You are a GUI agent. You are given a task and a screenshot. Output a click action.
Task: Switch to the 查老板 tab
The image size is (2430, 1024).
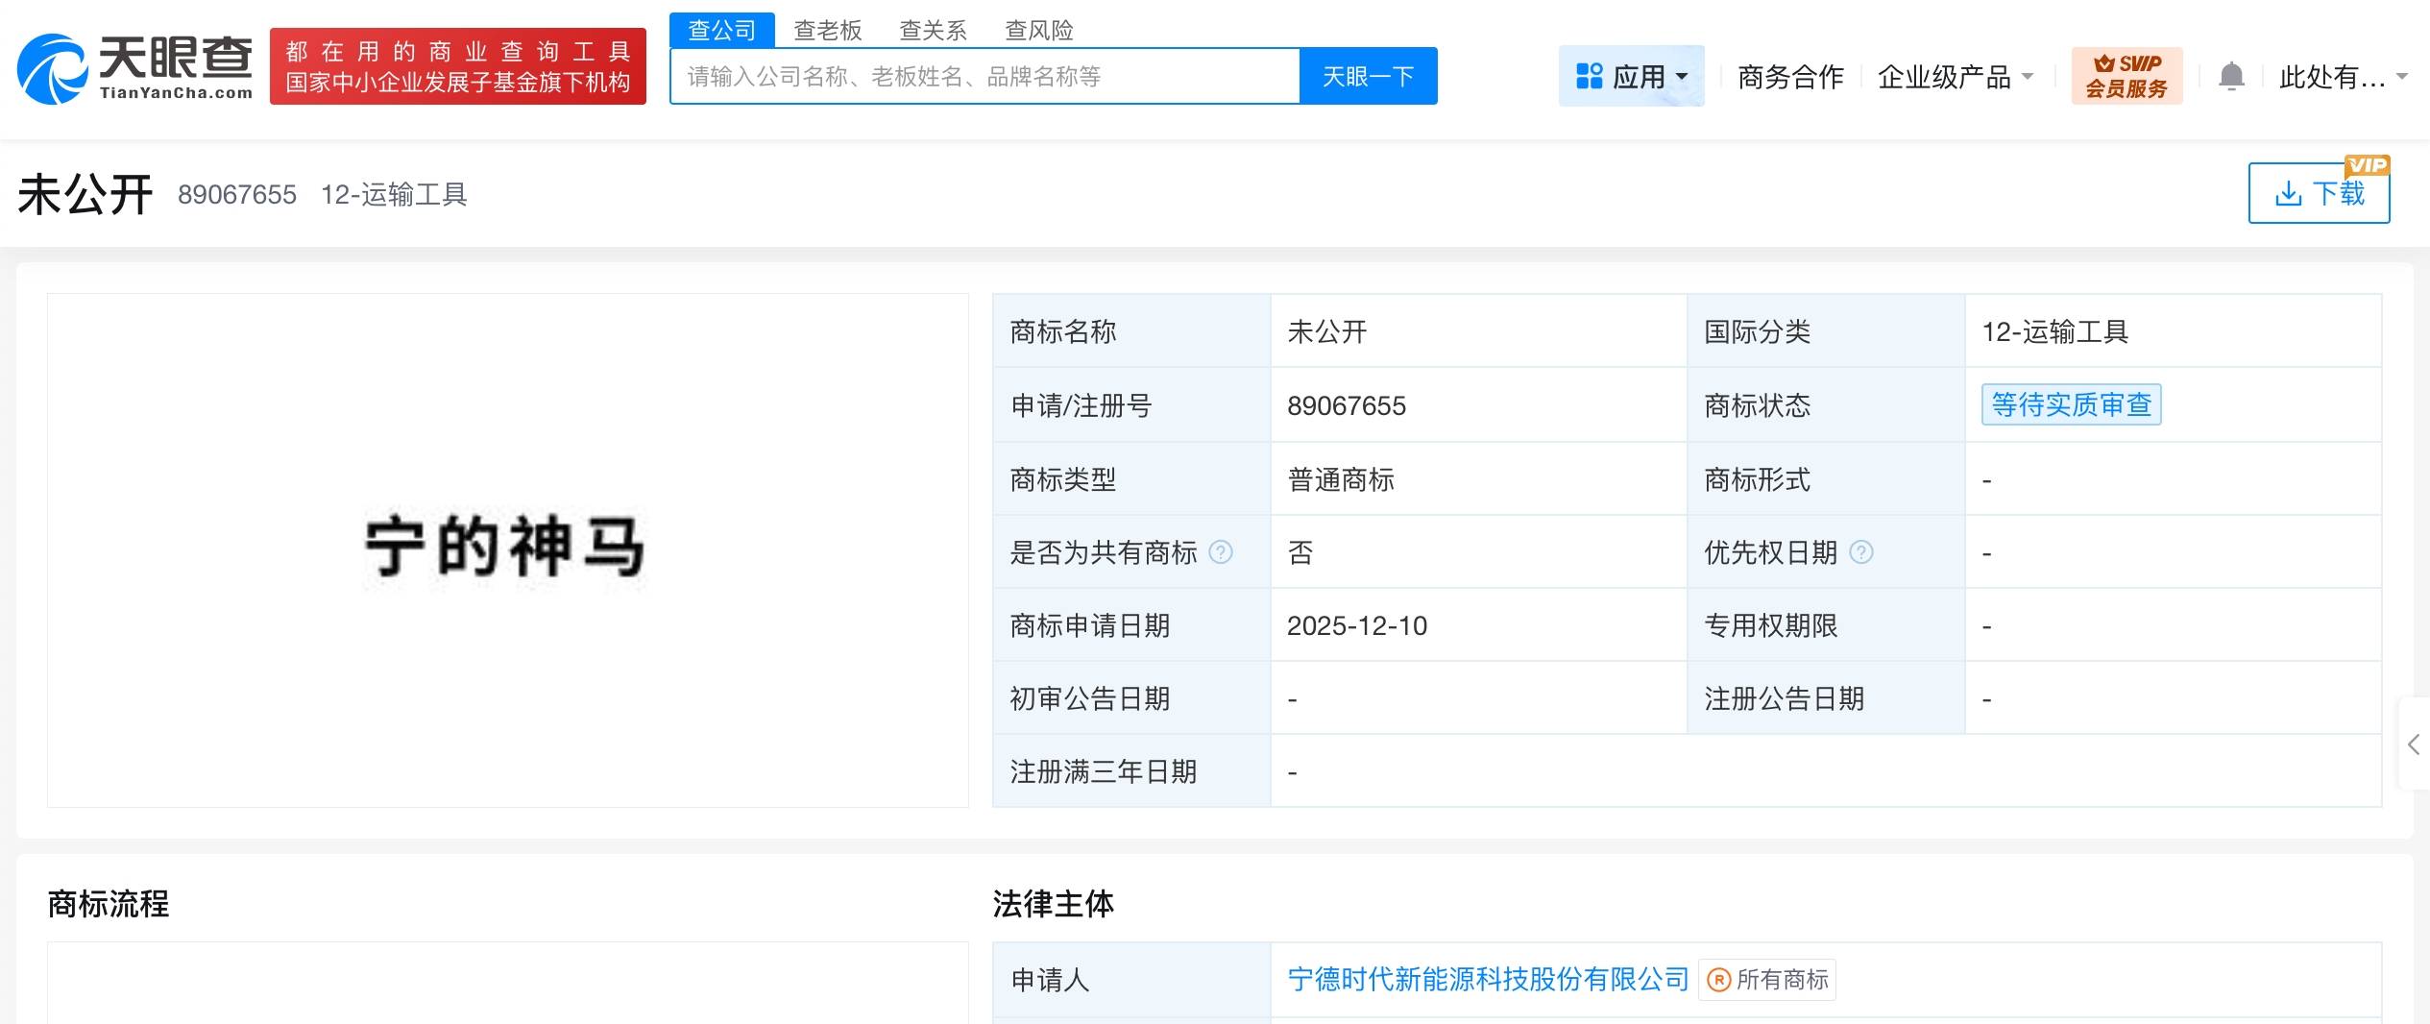coord(825,31)
